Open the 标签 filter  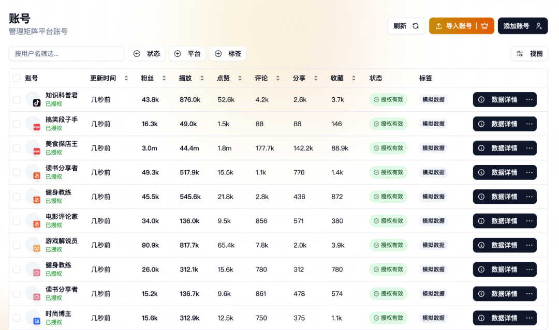click(x=228, y=54)
